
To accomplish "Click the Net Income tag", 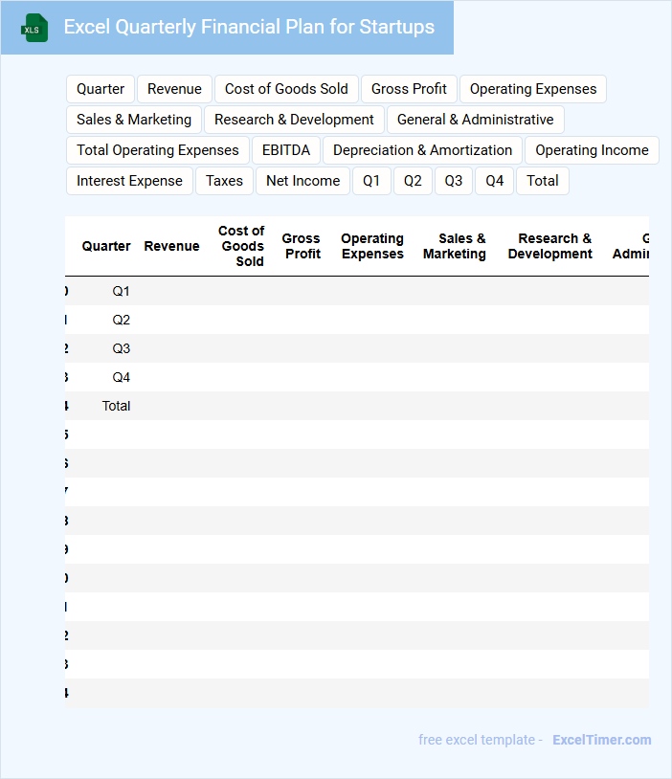I will tap(302, 181).
